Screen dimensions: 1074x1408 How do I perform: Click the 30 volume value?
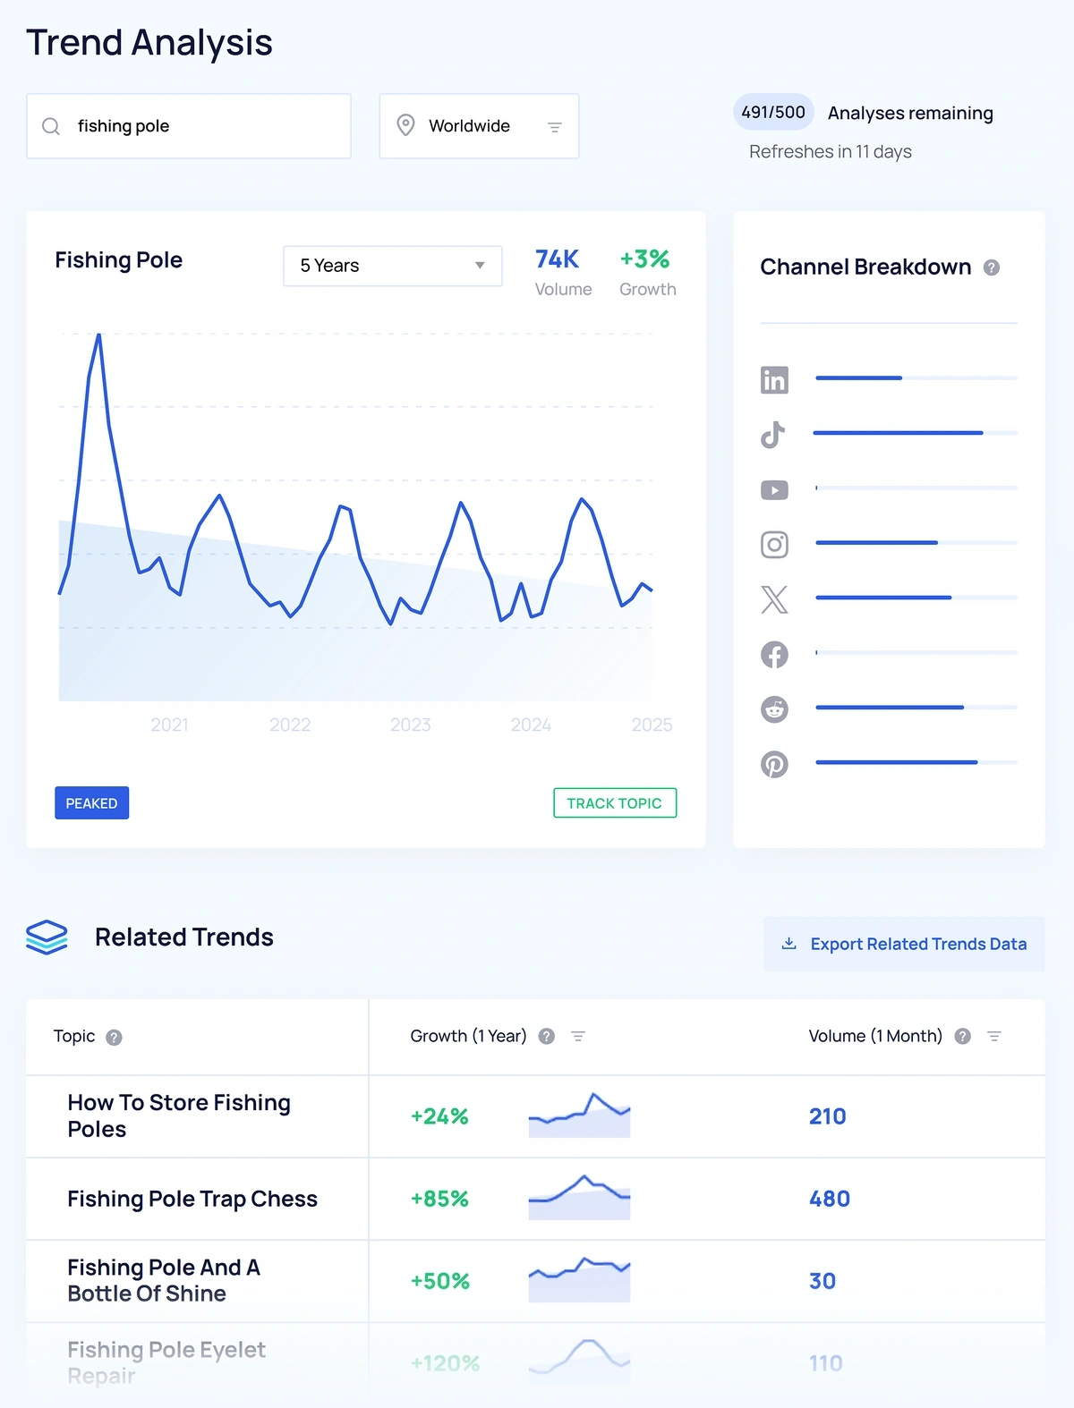coord(823,1281)
